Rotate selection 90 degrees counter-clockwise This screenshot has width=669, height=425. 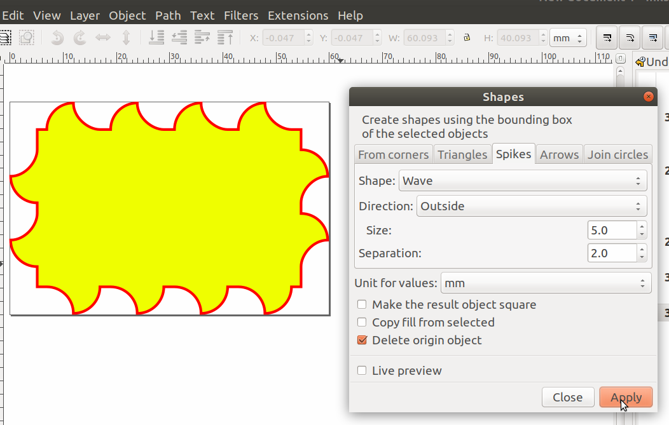57,37
